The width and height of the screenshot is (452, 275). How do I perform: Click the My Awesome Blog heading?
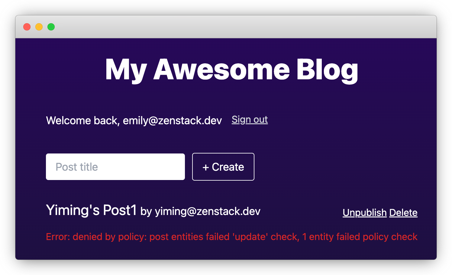coord(231,70)
